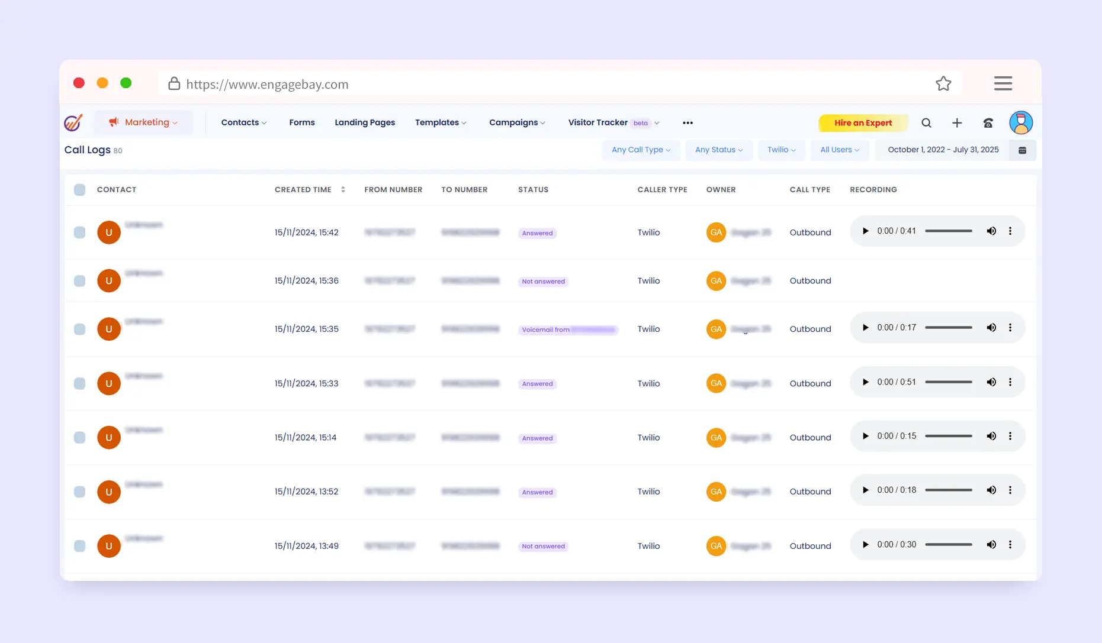This screenshot has width=1102, height=643.
Task: Click the plus icon to add new
Action: pyautogui.click(x=957, y=123)
